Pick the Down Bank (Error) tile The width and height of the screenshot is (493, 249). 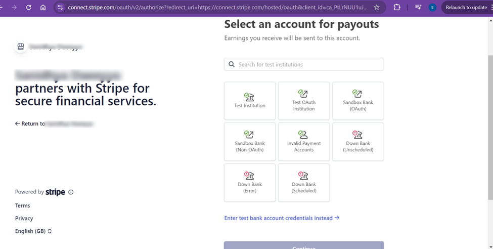(250, 183)
